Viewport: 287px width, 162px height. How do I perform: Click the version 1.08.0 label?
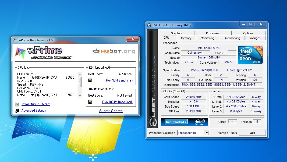[228, 133]
